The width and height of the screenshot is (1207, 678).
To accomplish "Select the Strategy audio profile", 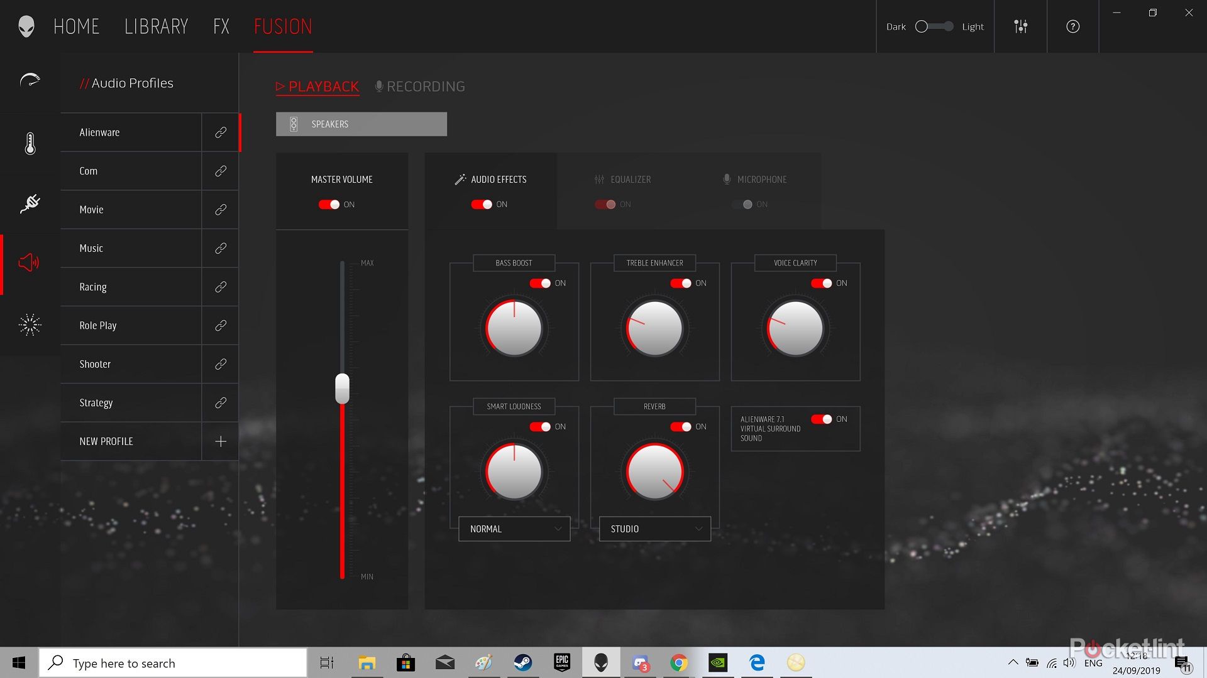I will [x=131, y=403].
